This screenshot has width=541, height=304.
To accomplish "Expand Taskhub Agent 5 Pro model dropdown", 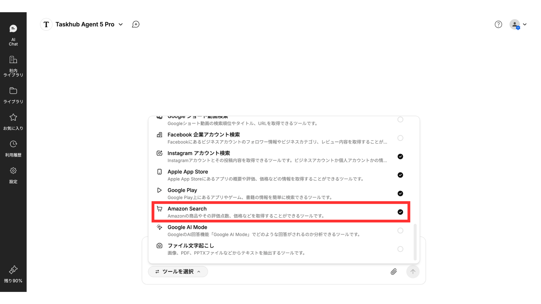I will (x=121, y=24).
